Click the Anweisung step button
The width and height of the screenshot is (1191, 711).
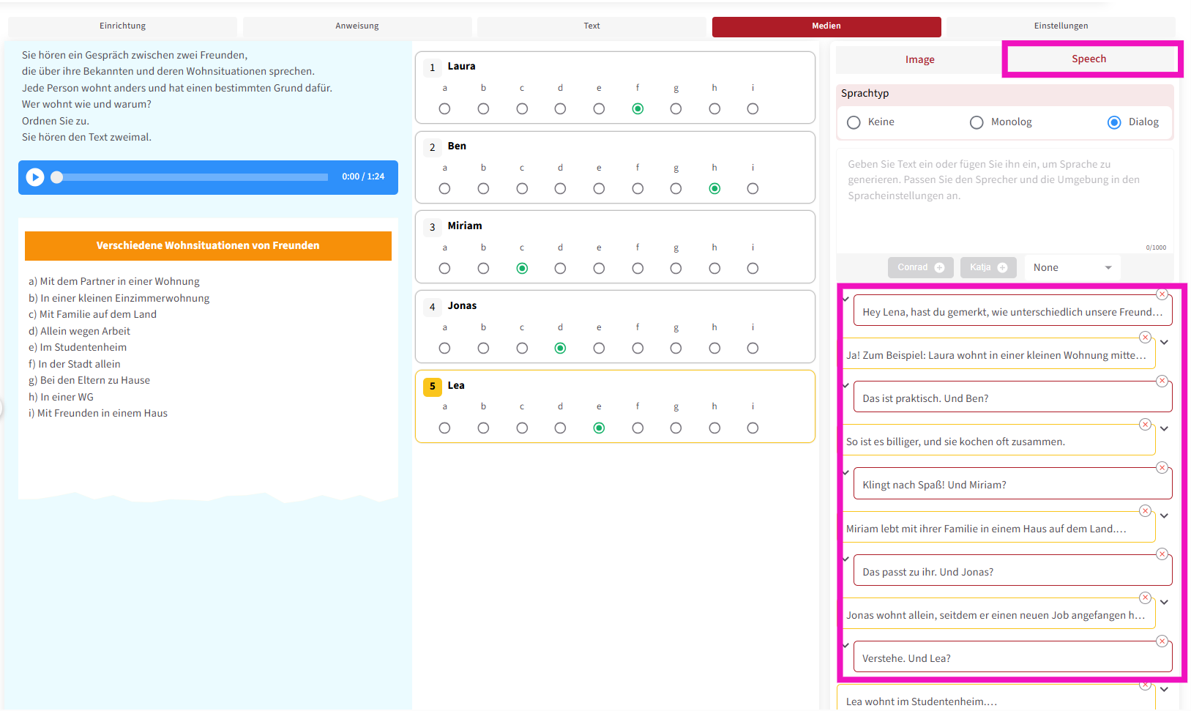click(357, 26)
